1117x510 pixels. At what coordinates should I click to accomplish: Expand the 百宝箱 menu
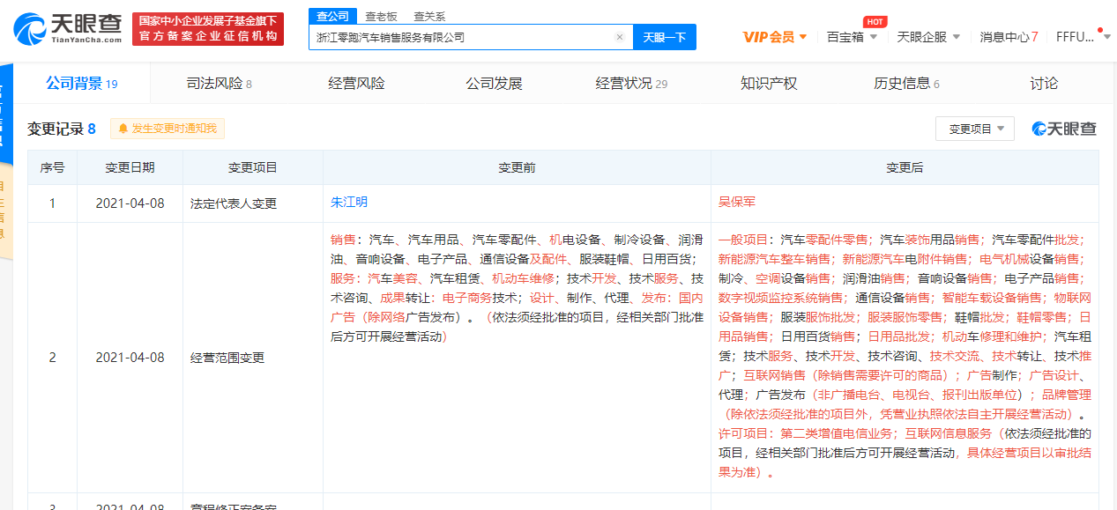pyautogui.click(x=852, y=37)
